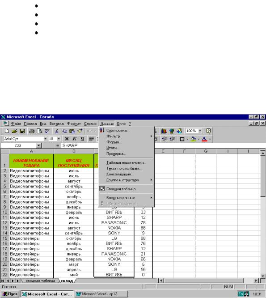Open the Правка menu
The image size is (266, 298).
coord(30,124)
